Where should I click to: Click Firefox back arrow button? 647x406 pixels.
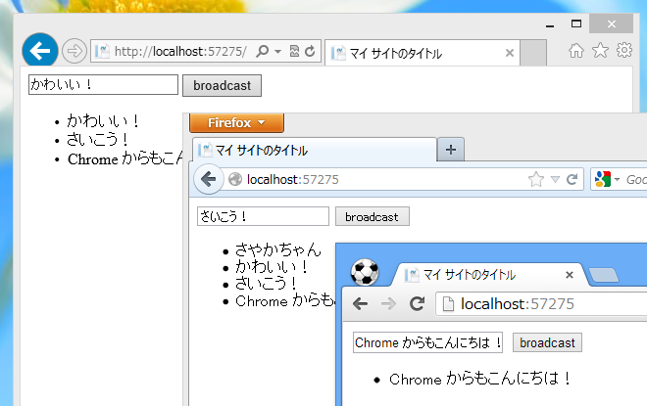[x=209, y=179]
